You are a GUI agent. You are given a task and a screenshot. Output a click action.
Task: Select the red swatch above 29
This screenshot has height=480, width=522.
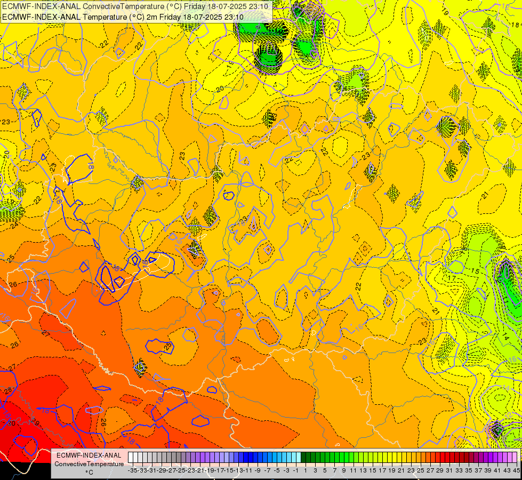(438, 457)
